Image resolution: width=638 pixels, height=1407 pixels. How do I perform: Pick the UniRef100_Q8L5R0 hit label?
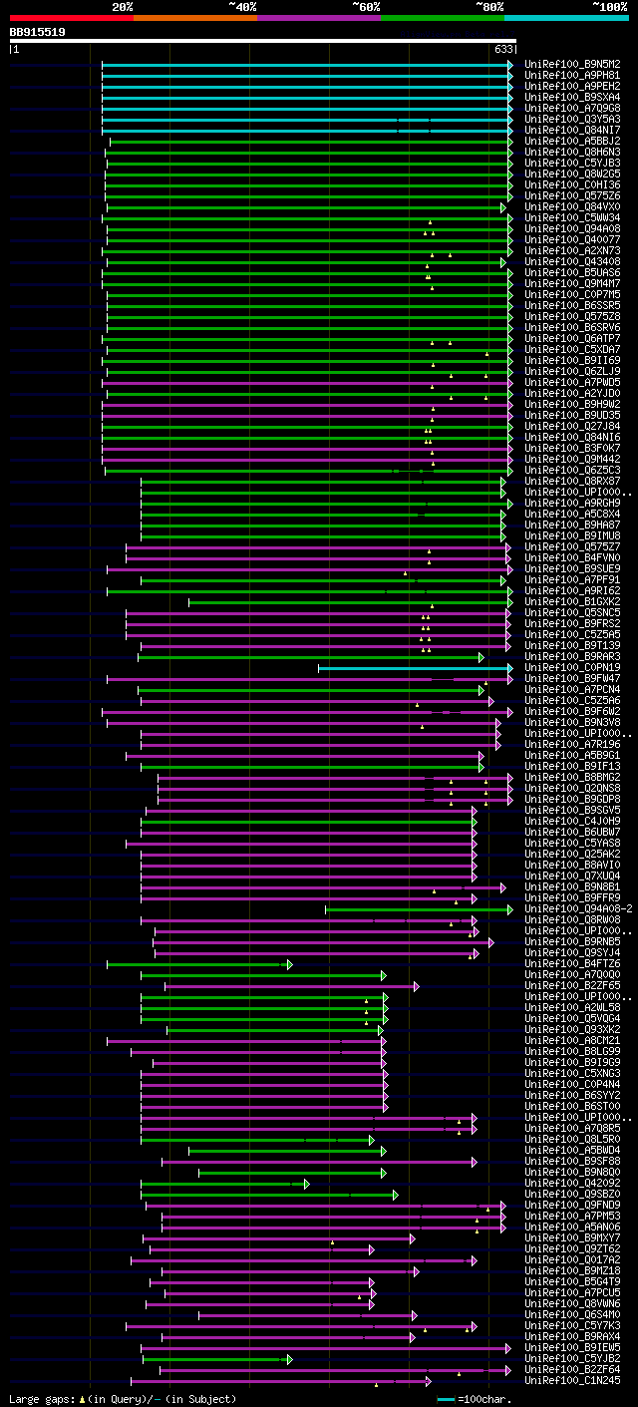[x=574, y=1140]
